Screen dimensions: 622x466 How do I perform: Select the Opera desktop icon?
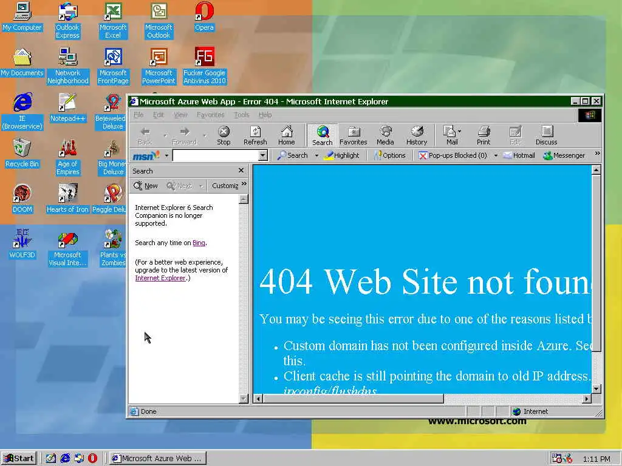[204, 16]
